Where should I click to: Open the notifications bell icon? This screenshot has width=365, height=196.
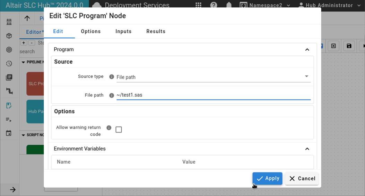pyautogui.click(x=229, y=5)
